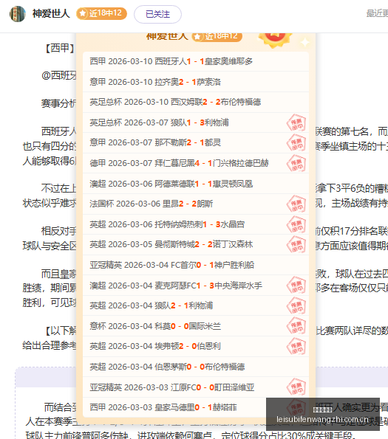Click the 近18中12 badge inside popup
This screenshot has height=439, width=388.
pyautogui.click(x=217, y=37)
